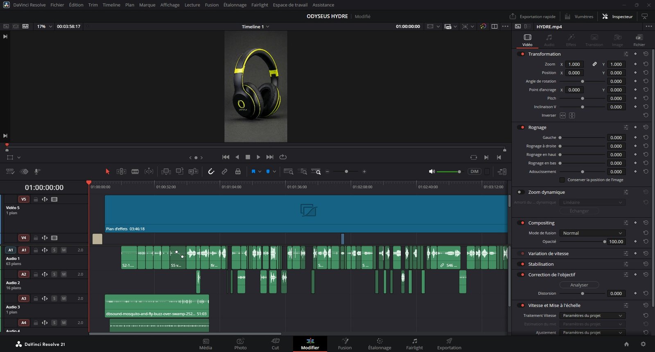The image size is (655, 352).
Task: Toggle the Zoom X Y link icon
Action: coord(594,64)
